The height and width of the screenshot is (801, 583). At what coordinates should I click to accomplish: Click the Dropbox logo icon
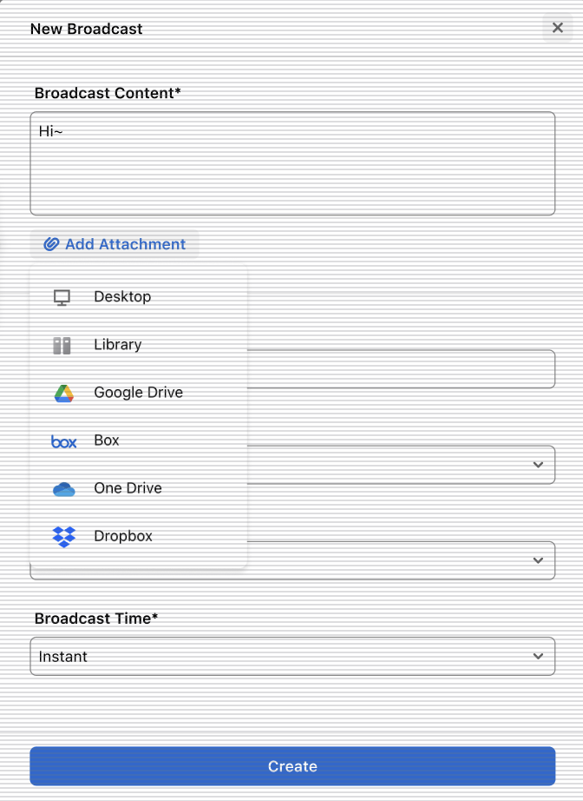[x=63, y=537]
